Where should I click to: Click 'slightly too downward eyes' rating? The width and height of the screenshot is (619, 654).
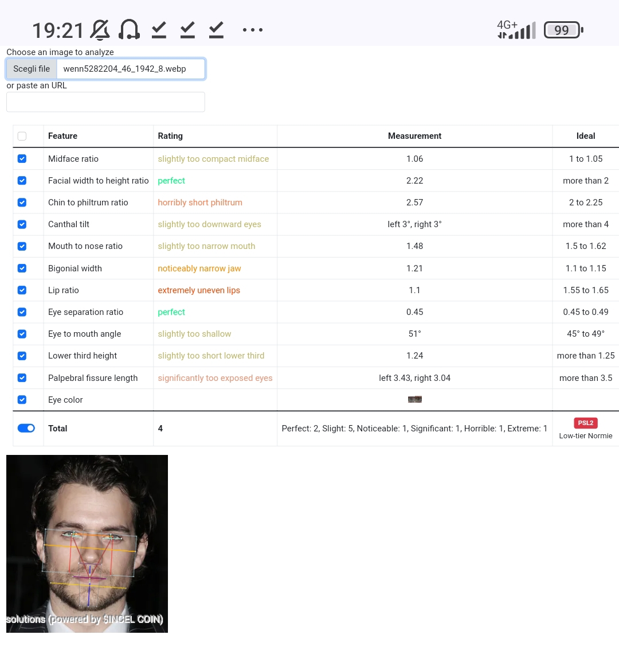click(x=209, y=224)
